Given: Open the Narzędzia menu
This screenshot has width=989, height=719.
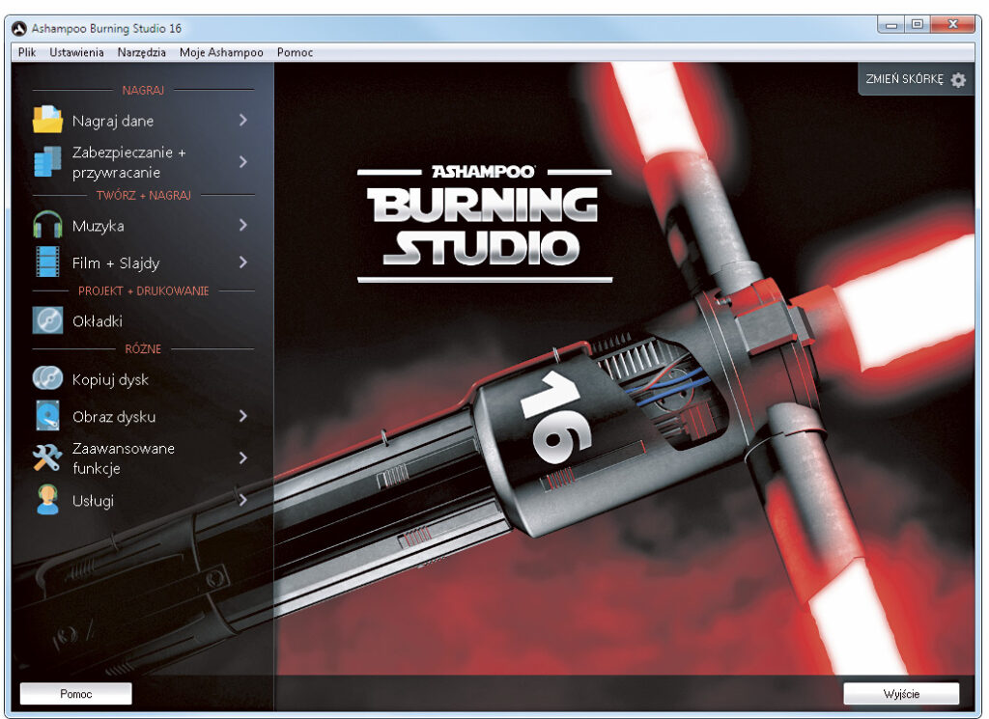Looking at the screenshot, I should [141, 52].
